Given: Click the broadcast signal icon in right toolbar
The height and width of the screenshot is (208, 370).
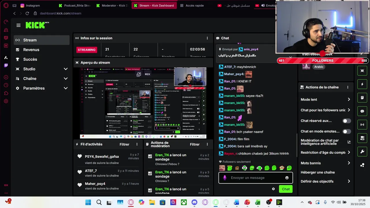Looking at the screenshot, I should click(x=362, y=125).
